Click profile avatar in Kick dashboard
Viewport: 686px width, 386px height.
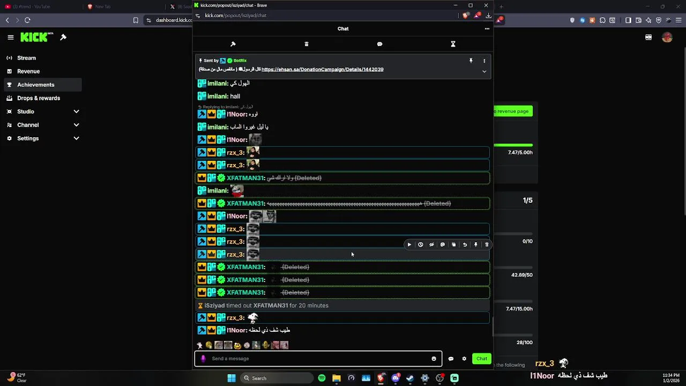pos(667,38)
